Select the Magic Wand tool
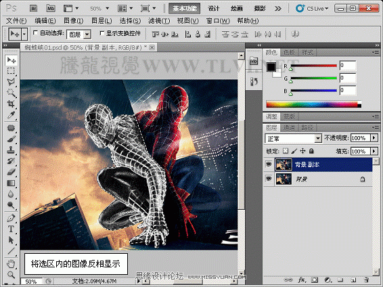This screenshot has width=383, height=287. (11, 93)
